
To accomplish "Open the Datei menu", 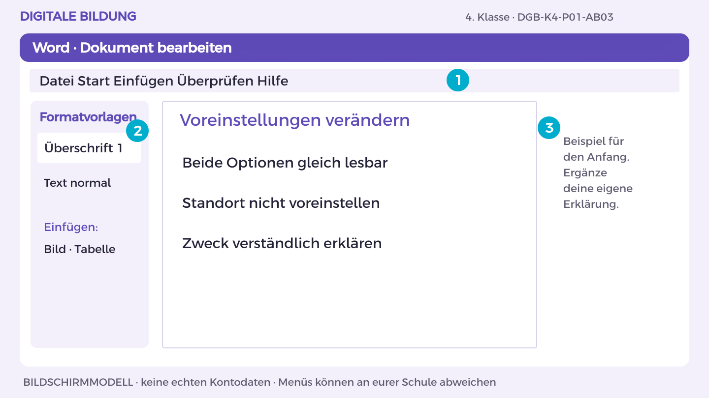I will coord(57,81).
